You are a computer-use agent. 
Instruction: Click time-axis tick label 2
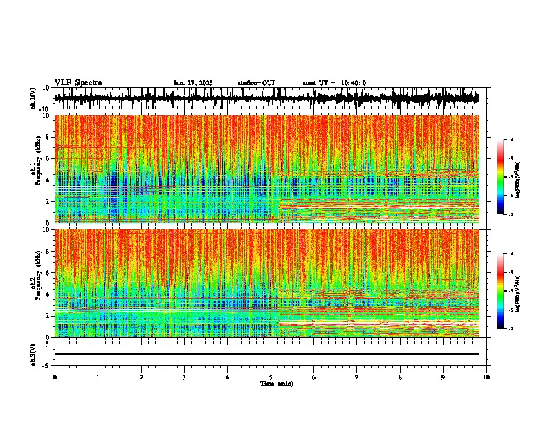[141, 377]
